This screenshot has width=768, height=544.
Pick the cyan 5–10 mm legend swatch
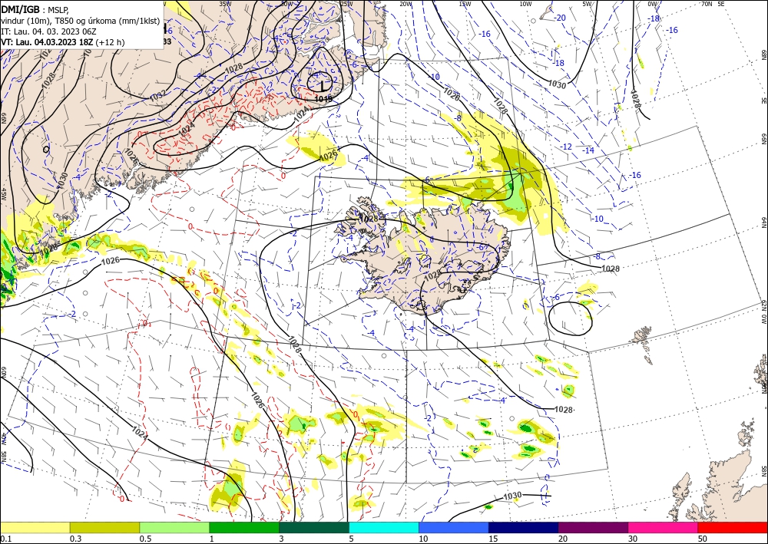[x=384, y=527]
